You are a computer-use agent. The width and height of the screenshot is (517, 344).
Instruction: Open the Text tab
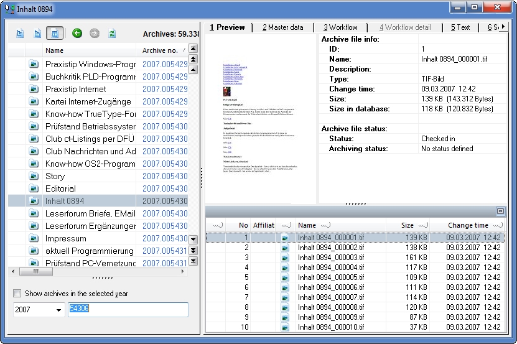point(460,27)
